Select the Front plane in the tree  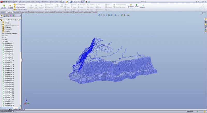pyautogui.click(x=6, y=36)
